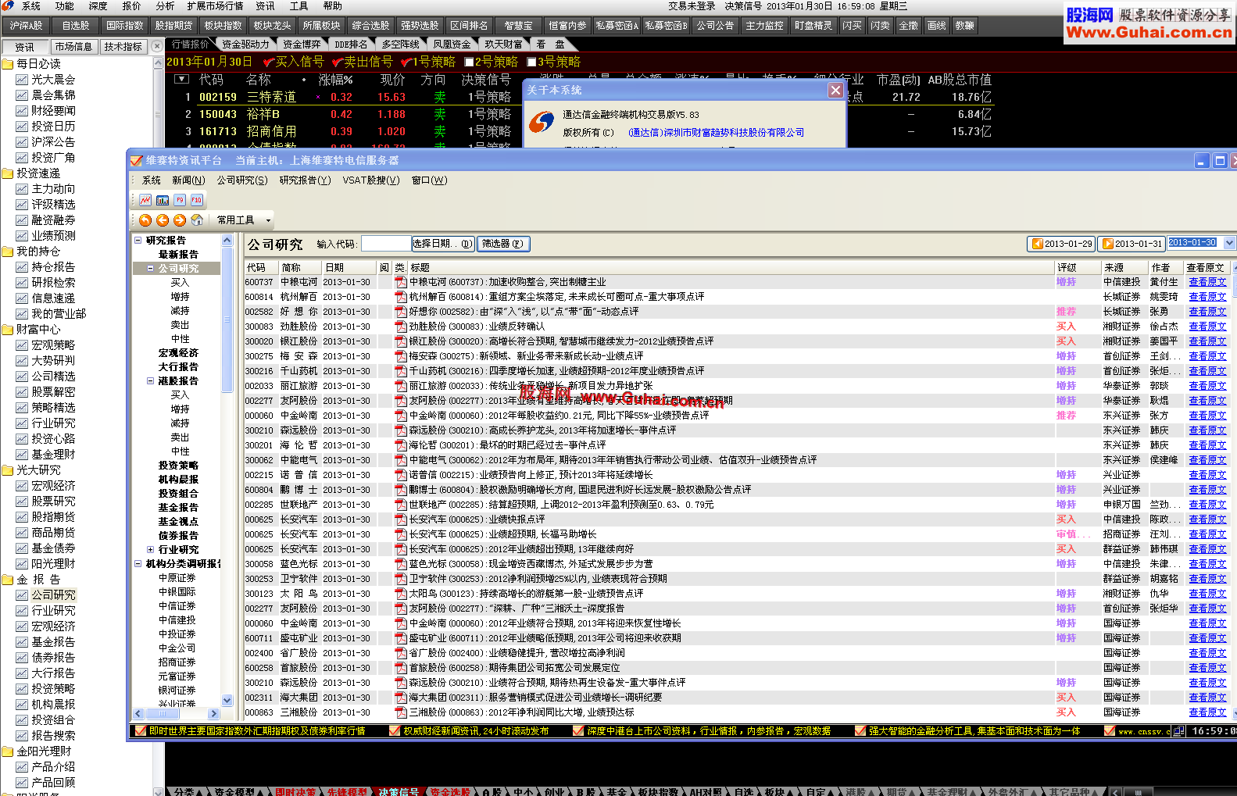Open PDF icon of 蓝色光标 (300058) report
Image resolution: width=1237 pixels, height=796 pixels.
[x=401, y=564]
